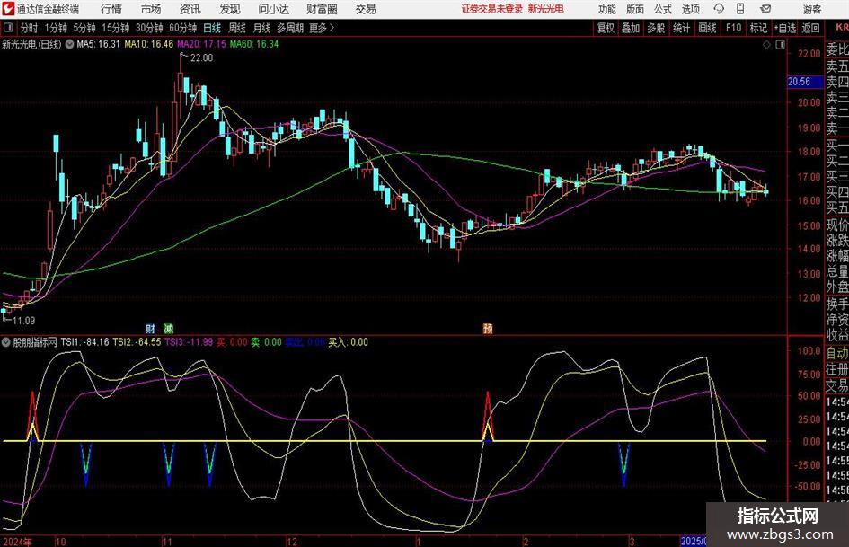Click the 多股 multi-stock button

coord(656,28)
